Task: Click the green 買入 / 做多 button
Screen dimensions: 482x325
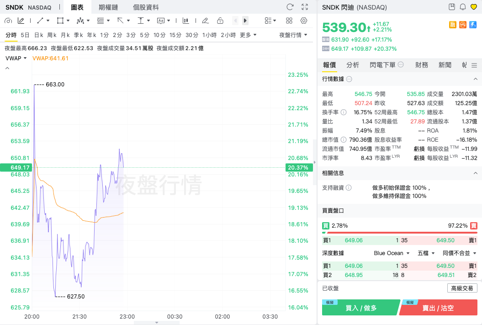Action: point(360,308)
